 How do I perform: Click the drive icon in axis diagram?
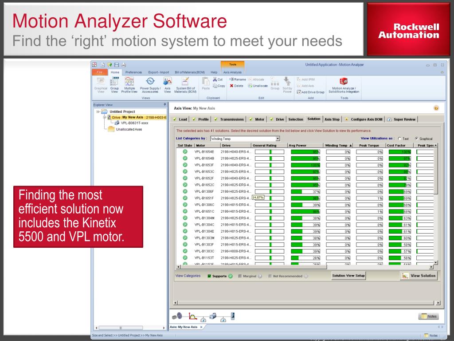232,316
